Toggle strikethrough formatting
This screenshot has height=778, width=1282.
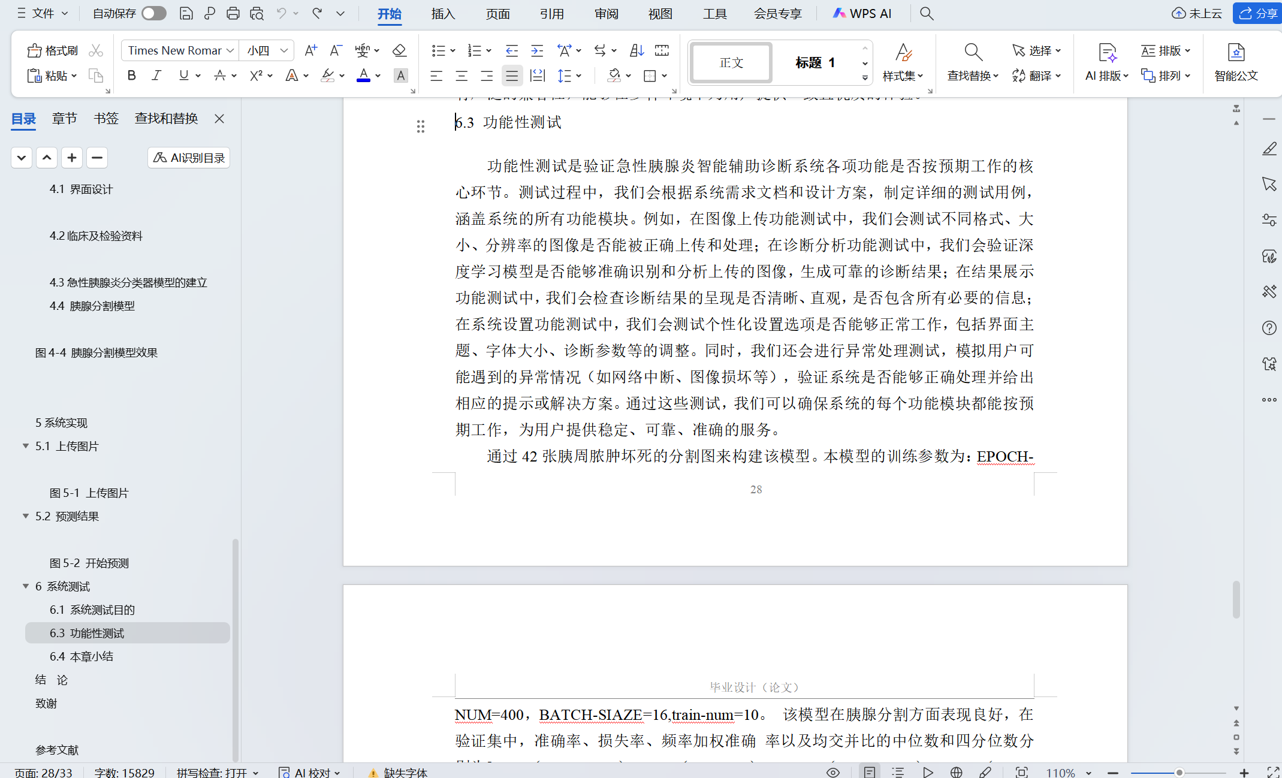[x=220, y=76]
